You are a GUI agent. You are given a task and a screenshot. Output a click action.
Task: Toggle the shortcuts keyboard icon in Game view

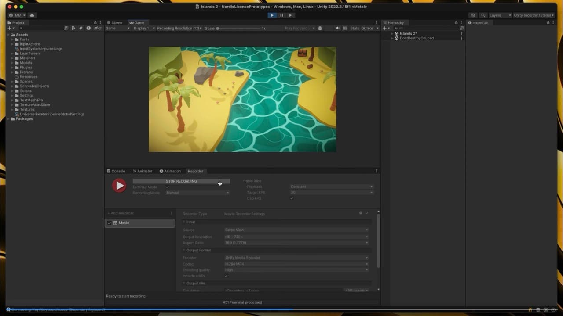pyautogui.click(x=345, y=28)
